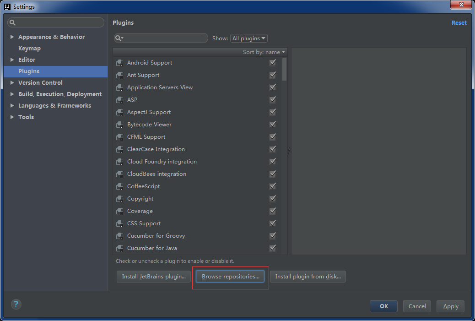Select the Cucumber for Groovy row
The width and height of the screenshot is (475, 321).
pos(197,236)
